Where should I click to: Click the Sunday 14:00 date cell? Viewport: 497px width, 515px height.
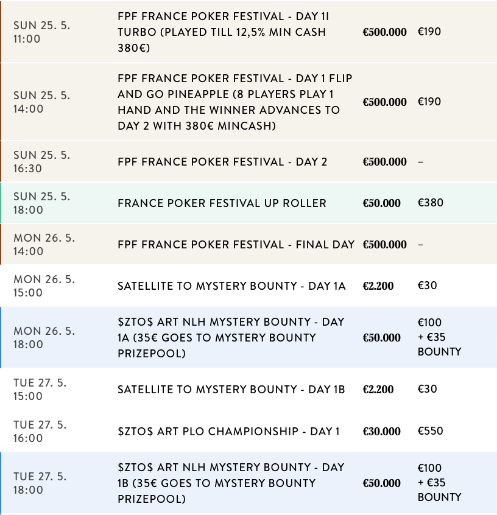[x=41, y=102]
